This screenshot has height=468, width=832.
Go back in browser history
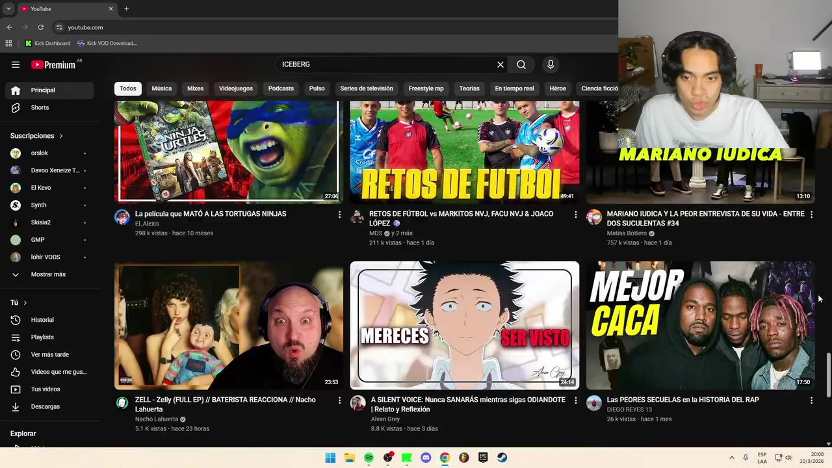pyautogui.click(x=9, y=27)
